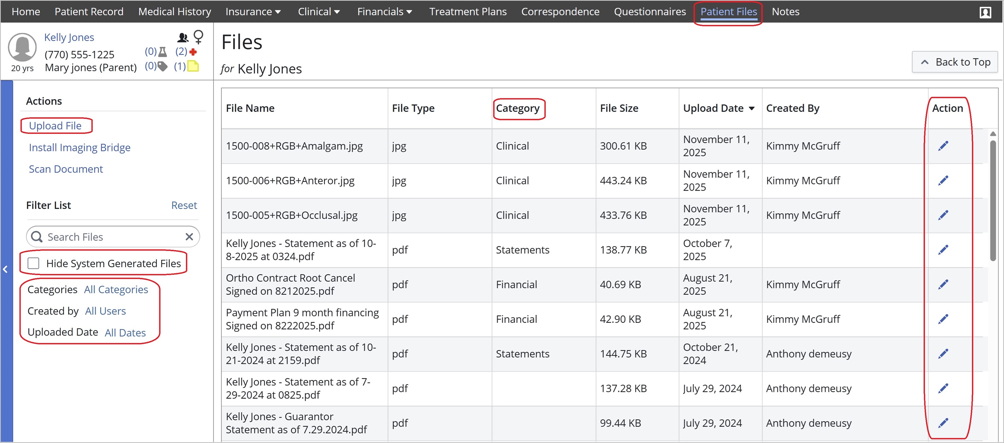This screenshot has height=443, width=1004.
Task: Click the female gender symbol icon
Action: (x=199, y=37)
